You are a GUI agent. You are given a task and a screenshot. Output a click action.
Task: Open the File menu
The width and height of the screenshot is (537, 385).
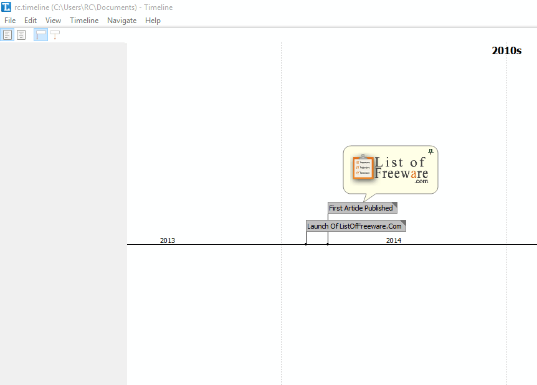point(10,21)
